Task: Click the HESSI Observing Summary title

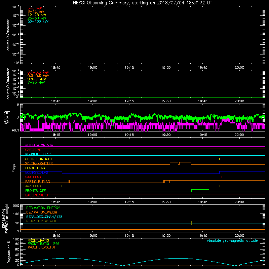Action: (x=142, y=3)
